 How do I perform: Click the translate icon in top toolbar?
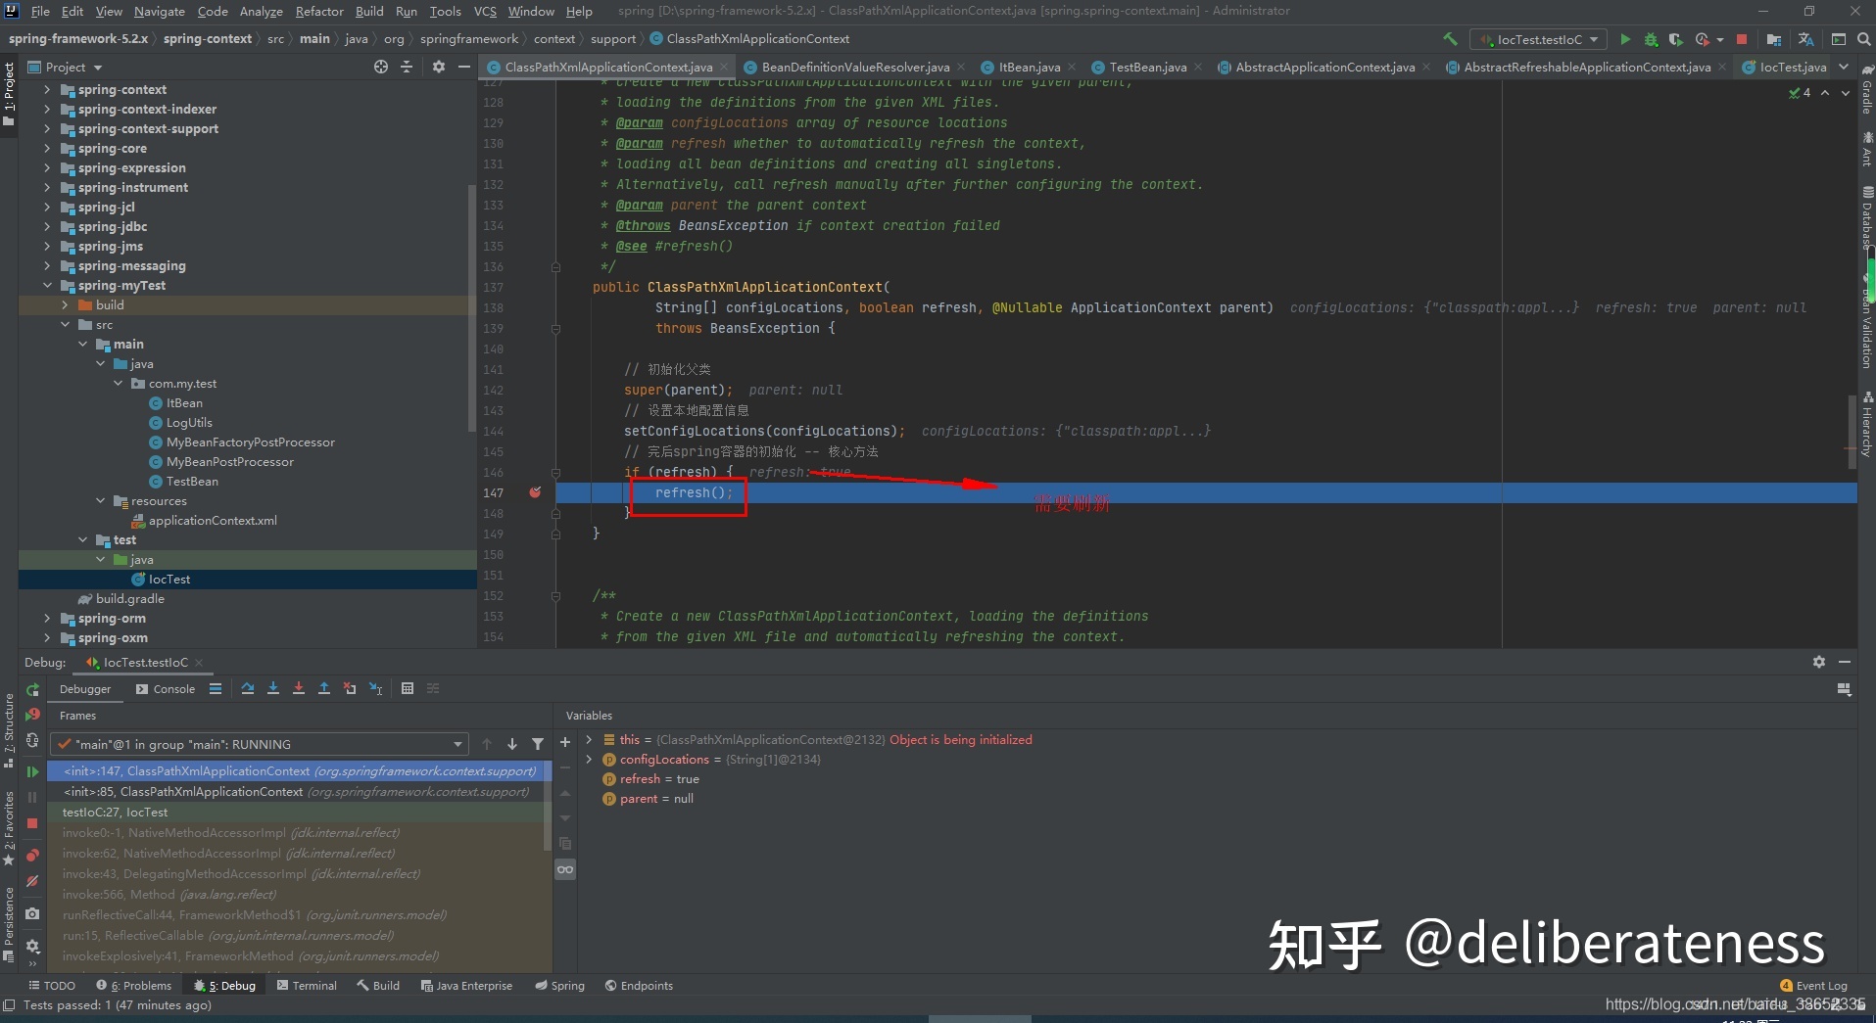1805,39
